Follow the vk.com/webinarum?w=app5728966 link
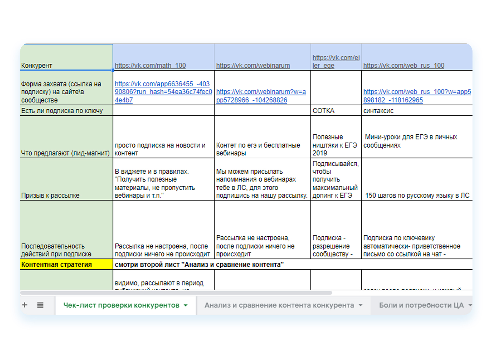 pos(261,96)
